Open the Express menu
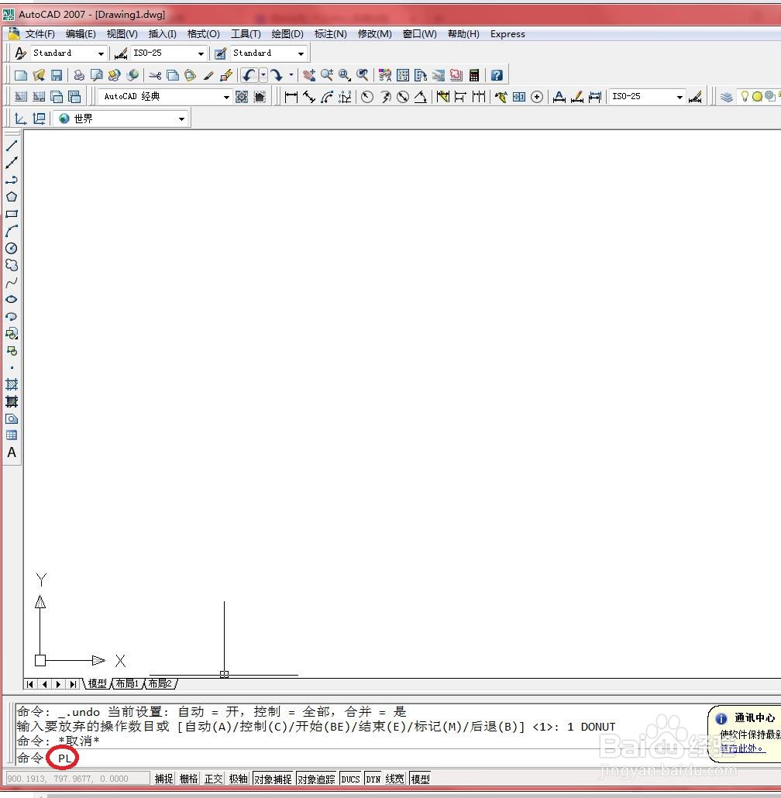The height and width of the screenshot is (798, 781). [x=507, y=34]
